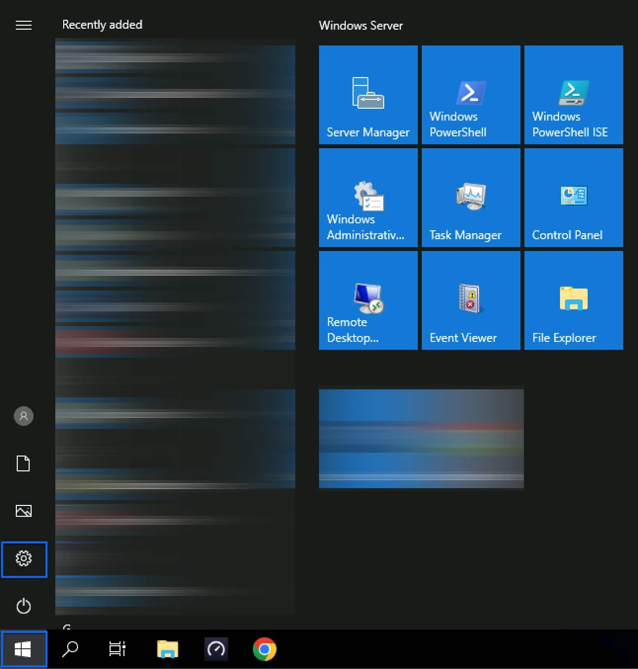This screenshot has height=669, width=638.
Task: Launch the Event Viewer tile
Action: click(x=471, y=300)
